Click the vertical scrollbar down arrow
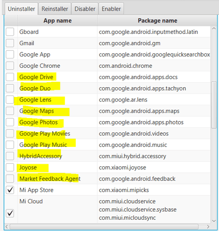Screen dimensions: 219x231 (x=214, y=221)
